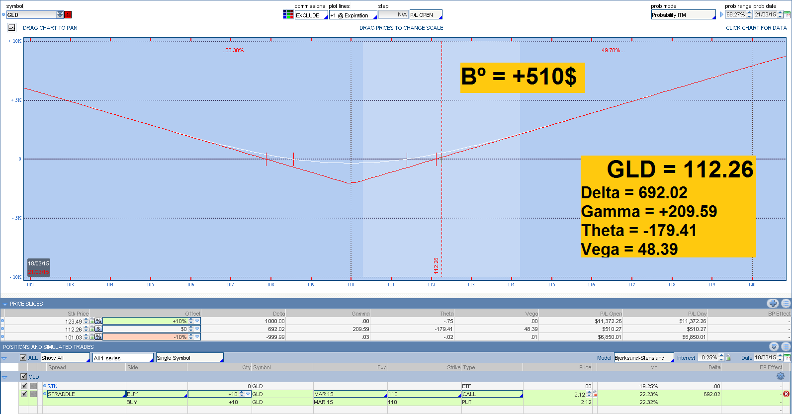Open the -10% offset dropdown arrow
Image resolution: width=792 pixels, height=414 pixels.
(197, 337)
